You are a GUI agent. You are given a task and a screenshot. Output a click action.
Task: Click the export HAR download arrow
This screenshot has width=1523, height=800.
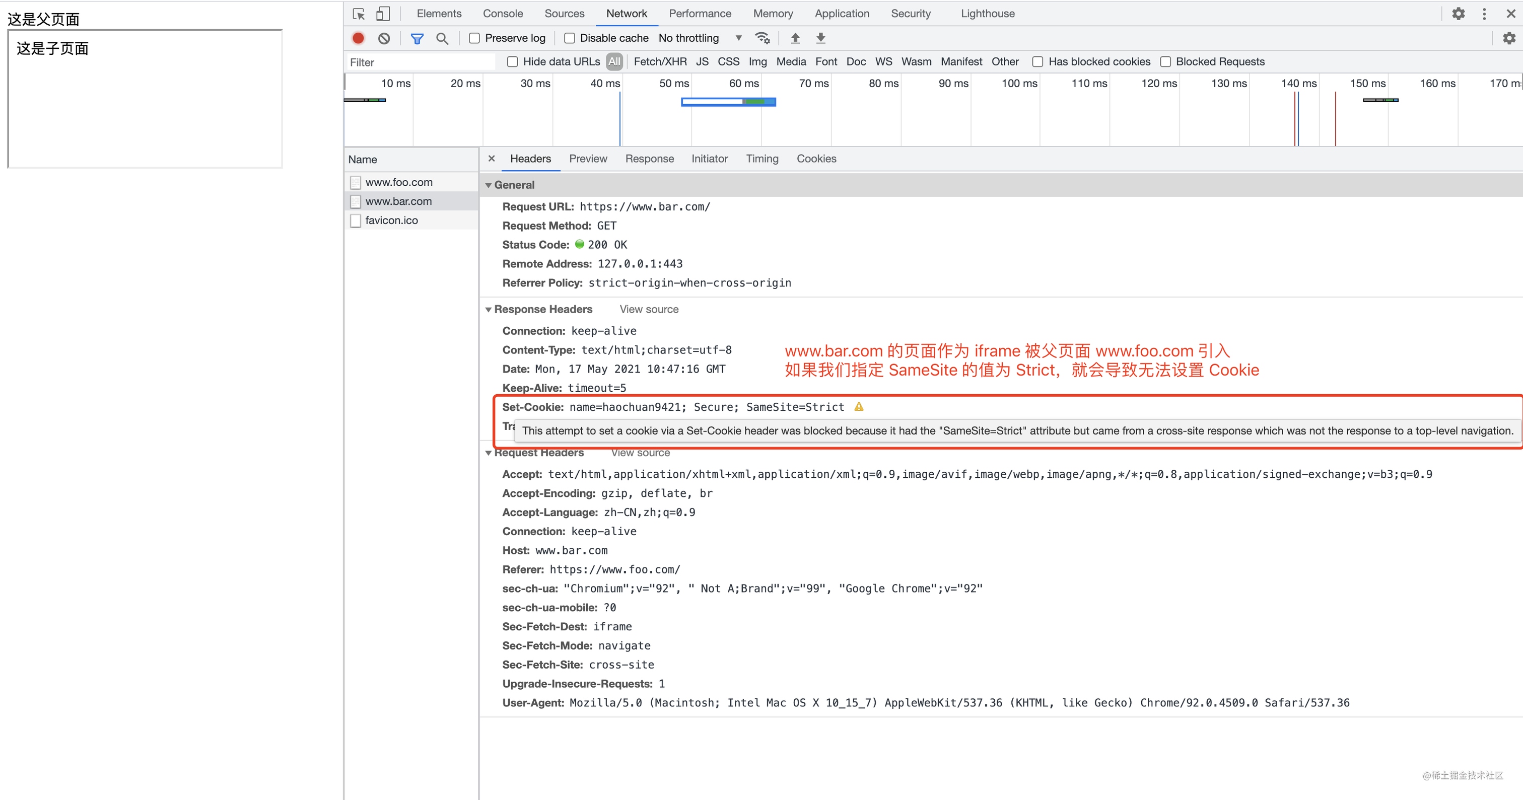click(820, 38)
